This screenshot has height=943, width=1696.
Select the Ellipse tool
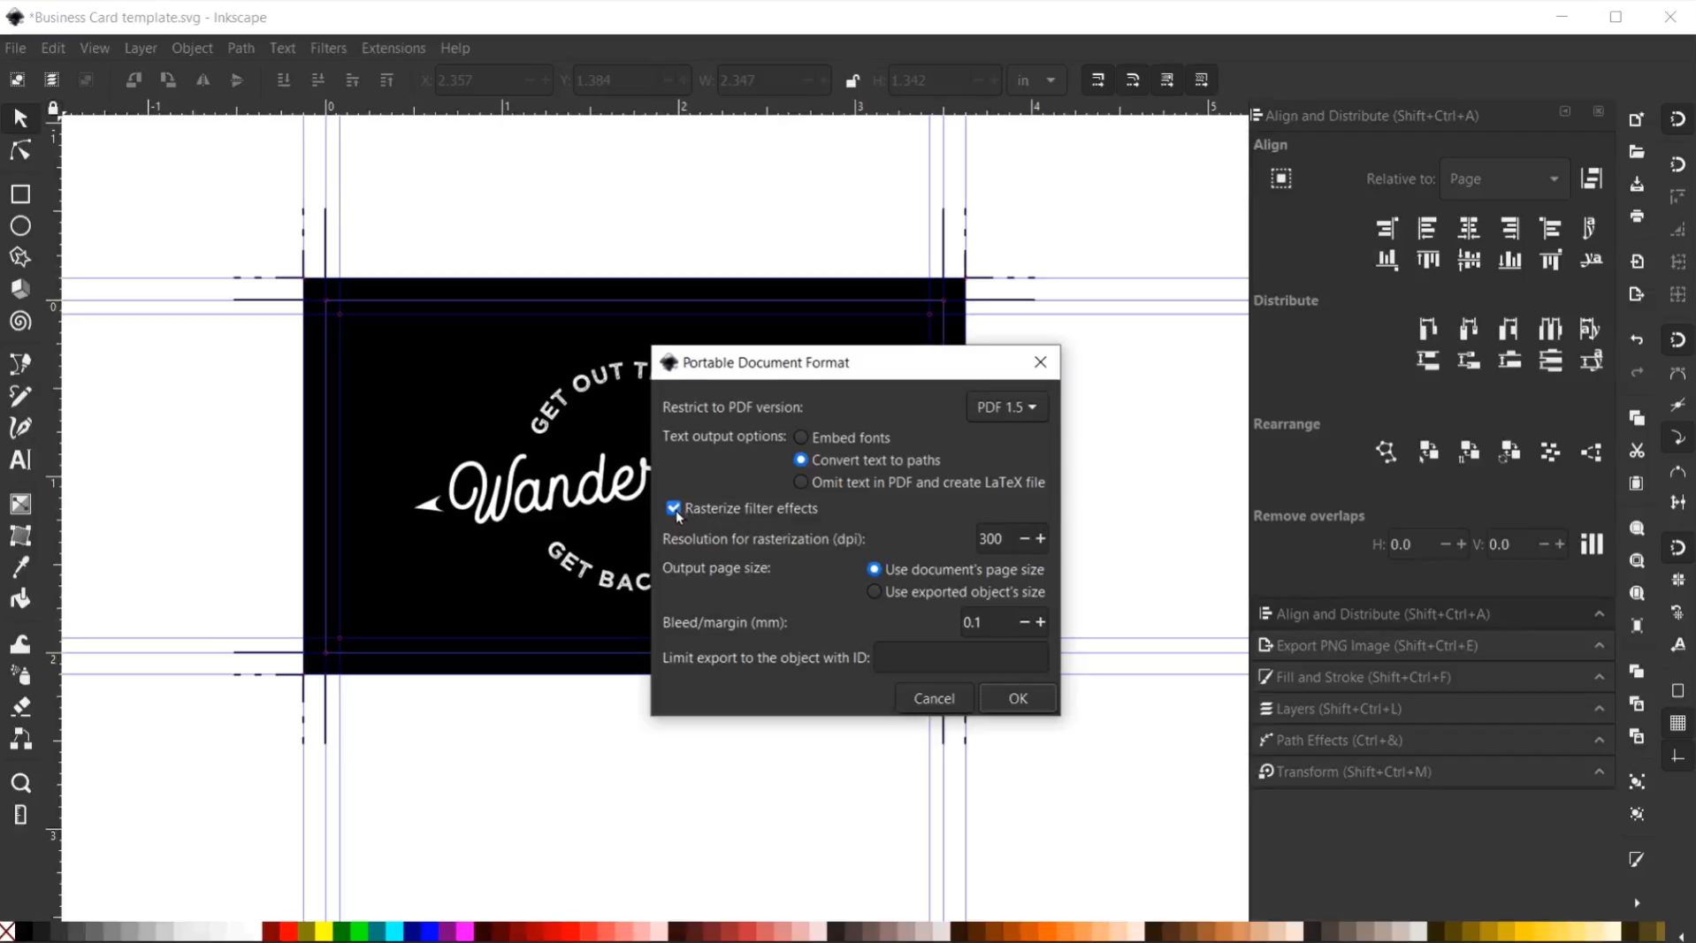20,226
